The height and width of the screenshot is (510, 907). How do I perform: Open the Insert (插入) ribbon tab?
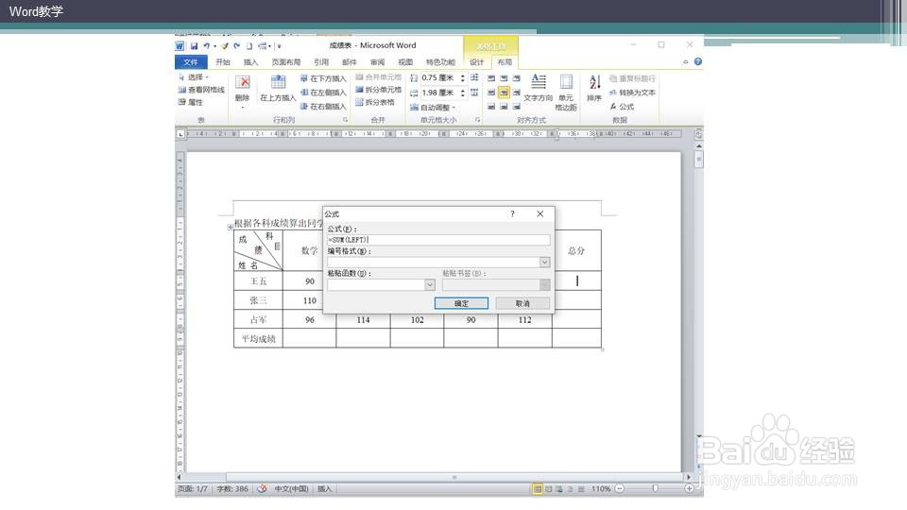tap(250, 62)
